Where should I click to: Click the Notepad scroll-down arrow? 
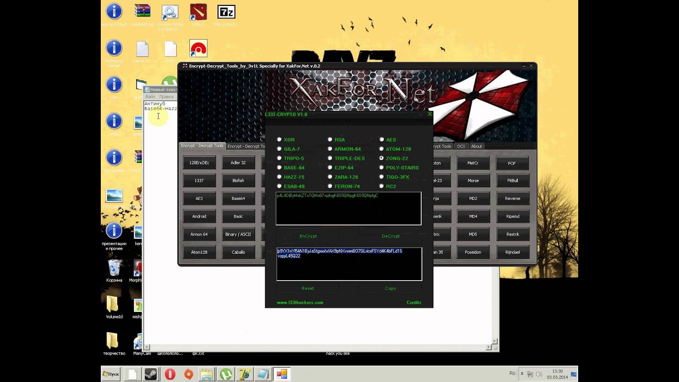pos(495,341)
